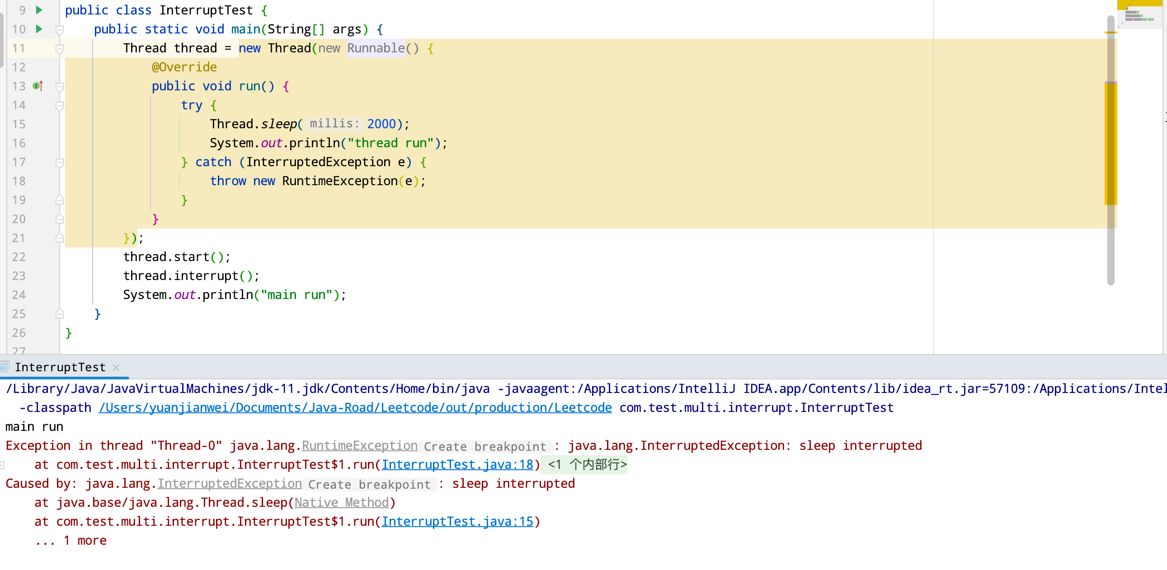Click the grayed Runnable type on line 11
The width and height of the screenshot is (1167, 570).
(376, 48)
